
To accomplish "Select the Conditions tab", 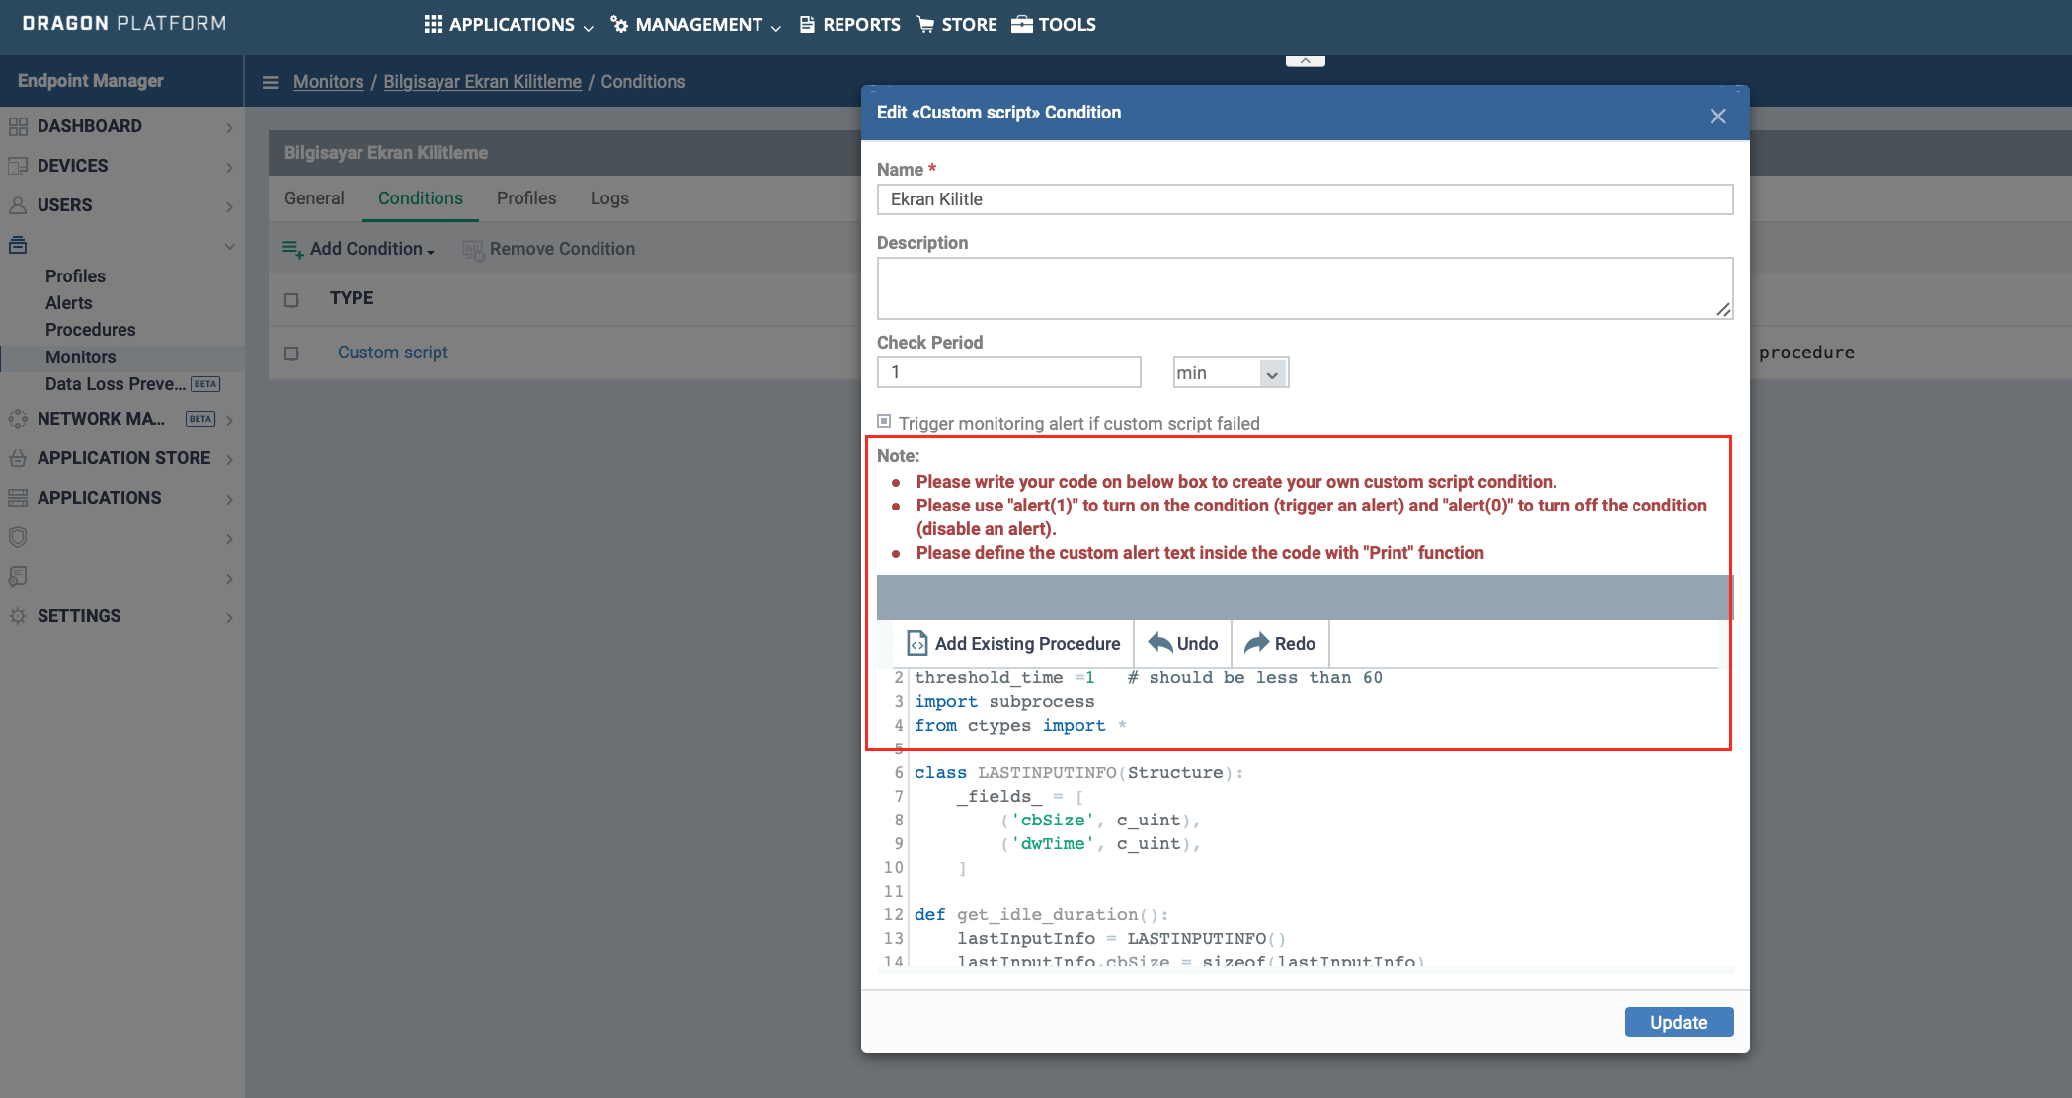I will pos(421,198).
